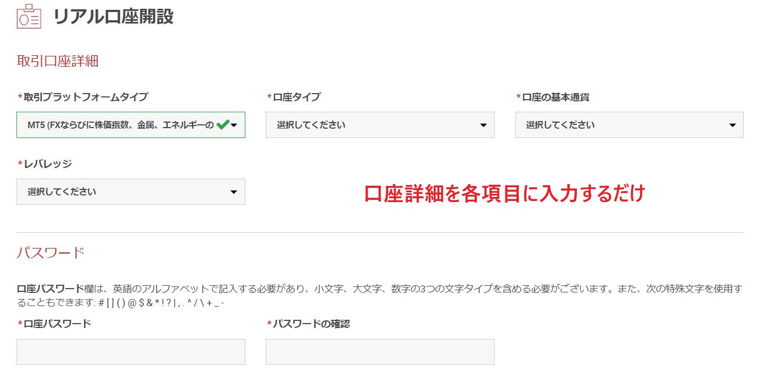Click the arrow icon on the 口座の基本通貨 dropdown
The width and height of the screenshot is (781, 374).
tap(732, 125)
